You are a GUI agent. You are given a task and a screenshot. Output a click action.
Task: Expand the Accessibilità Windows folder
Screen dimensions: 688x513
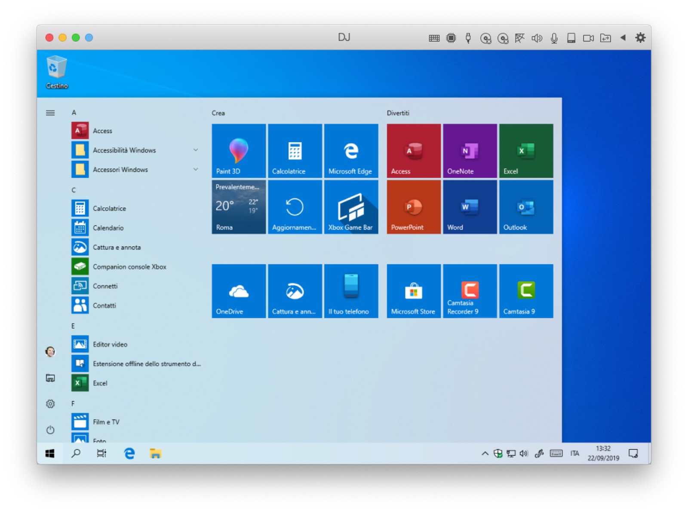point(136,150)
